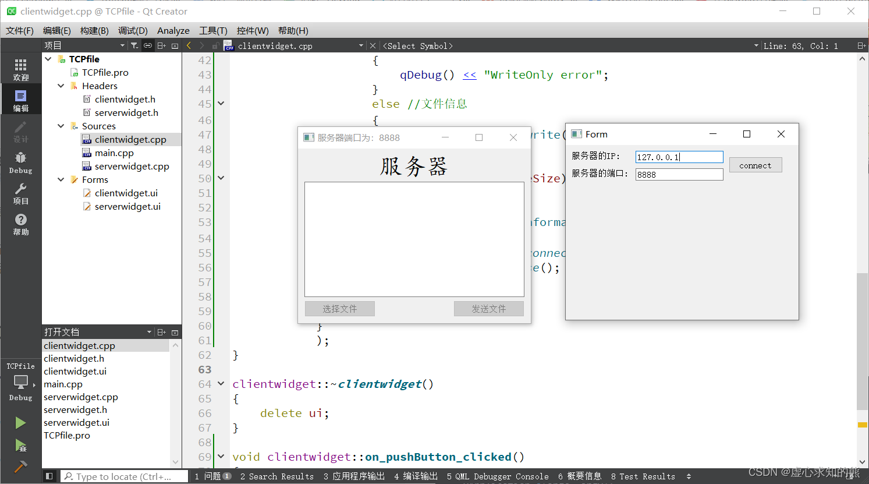Open the Select Symbol dropdown
Viewport: 869px width, 484px height.
pyautogui.click(x=756, y=45)
